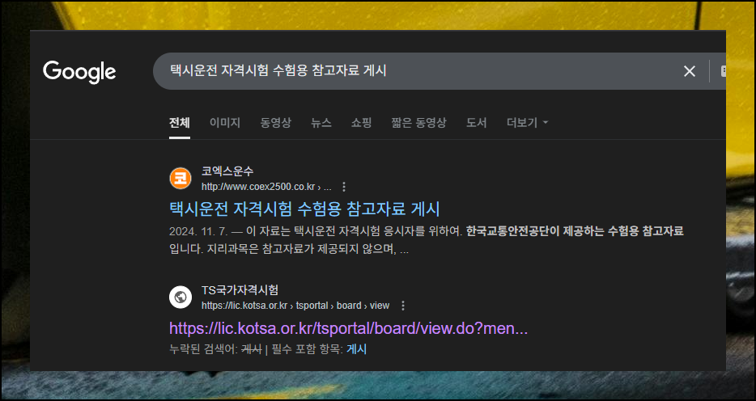Click the TS국가자격시험 site name
The image size is (756, 401).
point(240,290)
